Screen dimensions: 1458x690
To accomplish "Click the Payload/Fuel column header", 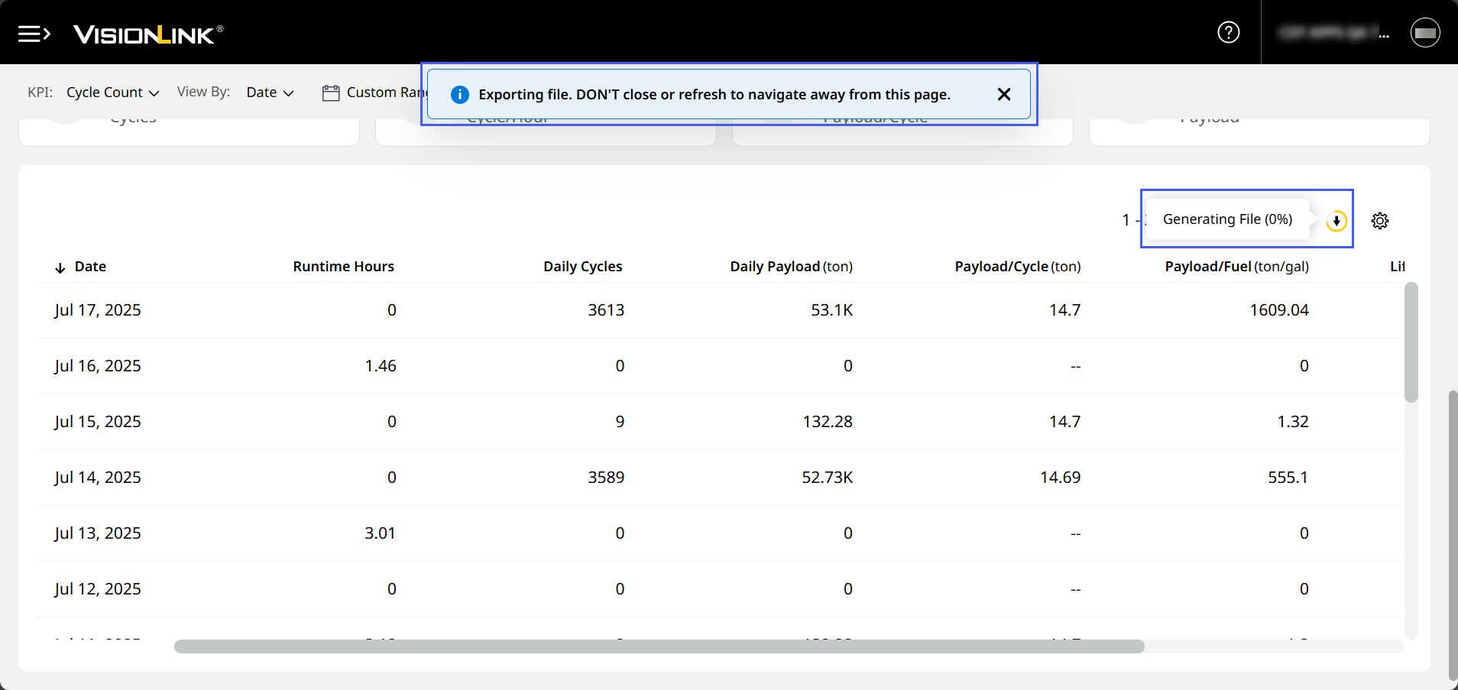I will pos(1236,267).
